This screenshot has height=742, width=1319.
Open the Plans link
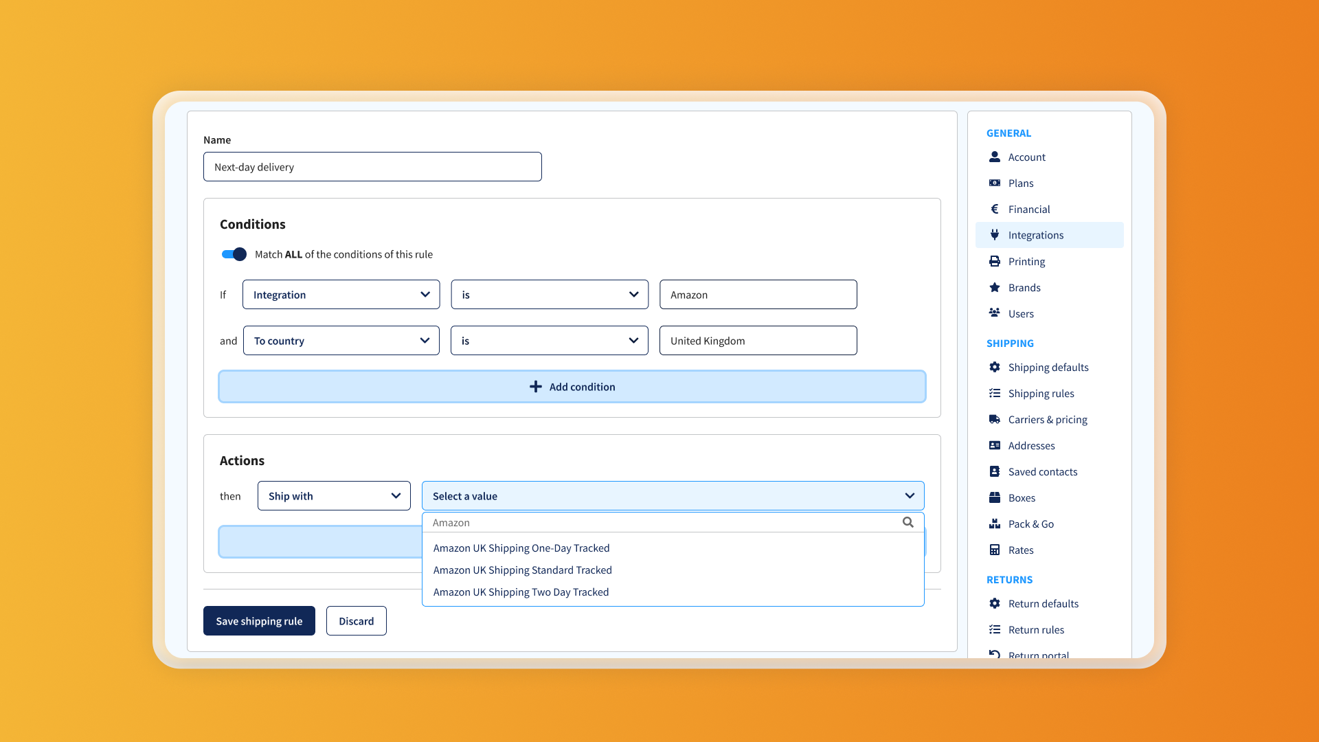pyautogui.click(x=1021, y=183)
